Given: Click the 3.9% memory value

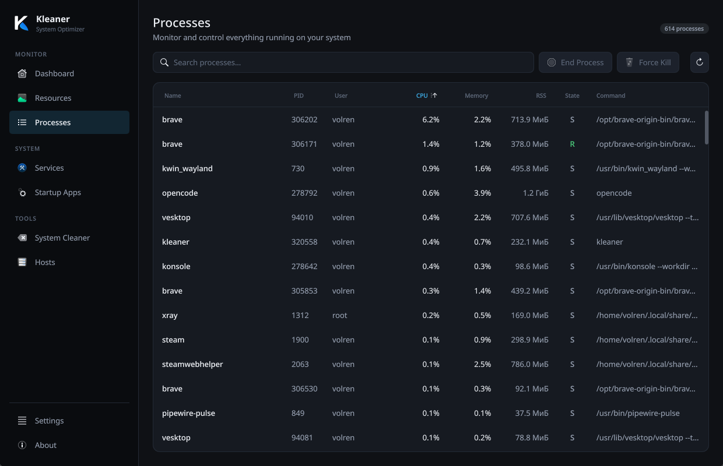Looking at the screenshot, I should pyautogui.click(x=482, y=193).
